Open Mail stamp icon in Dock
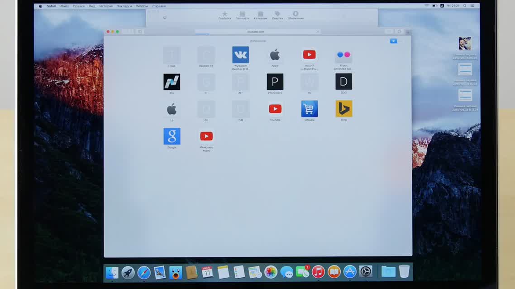 [x=160, y=272]
